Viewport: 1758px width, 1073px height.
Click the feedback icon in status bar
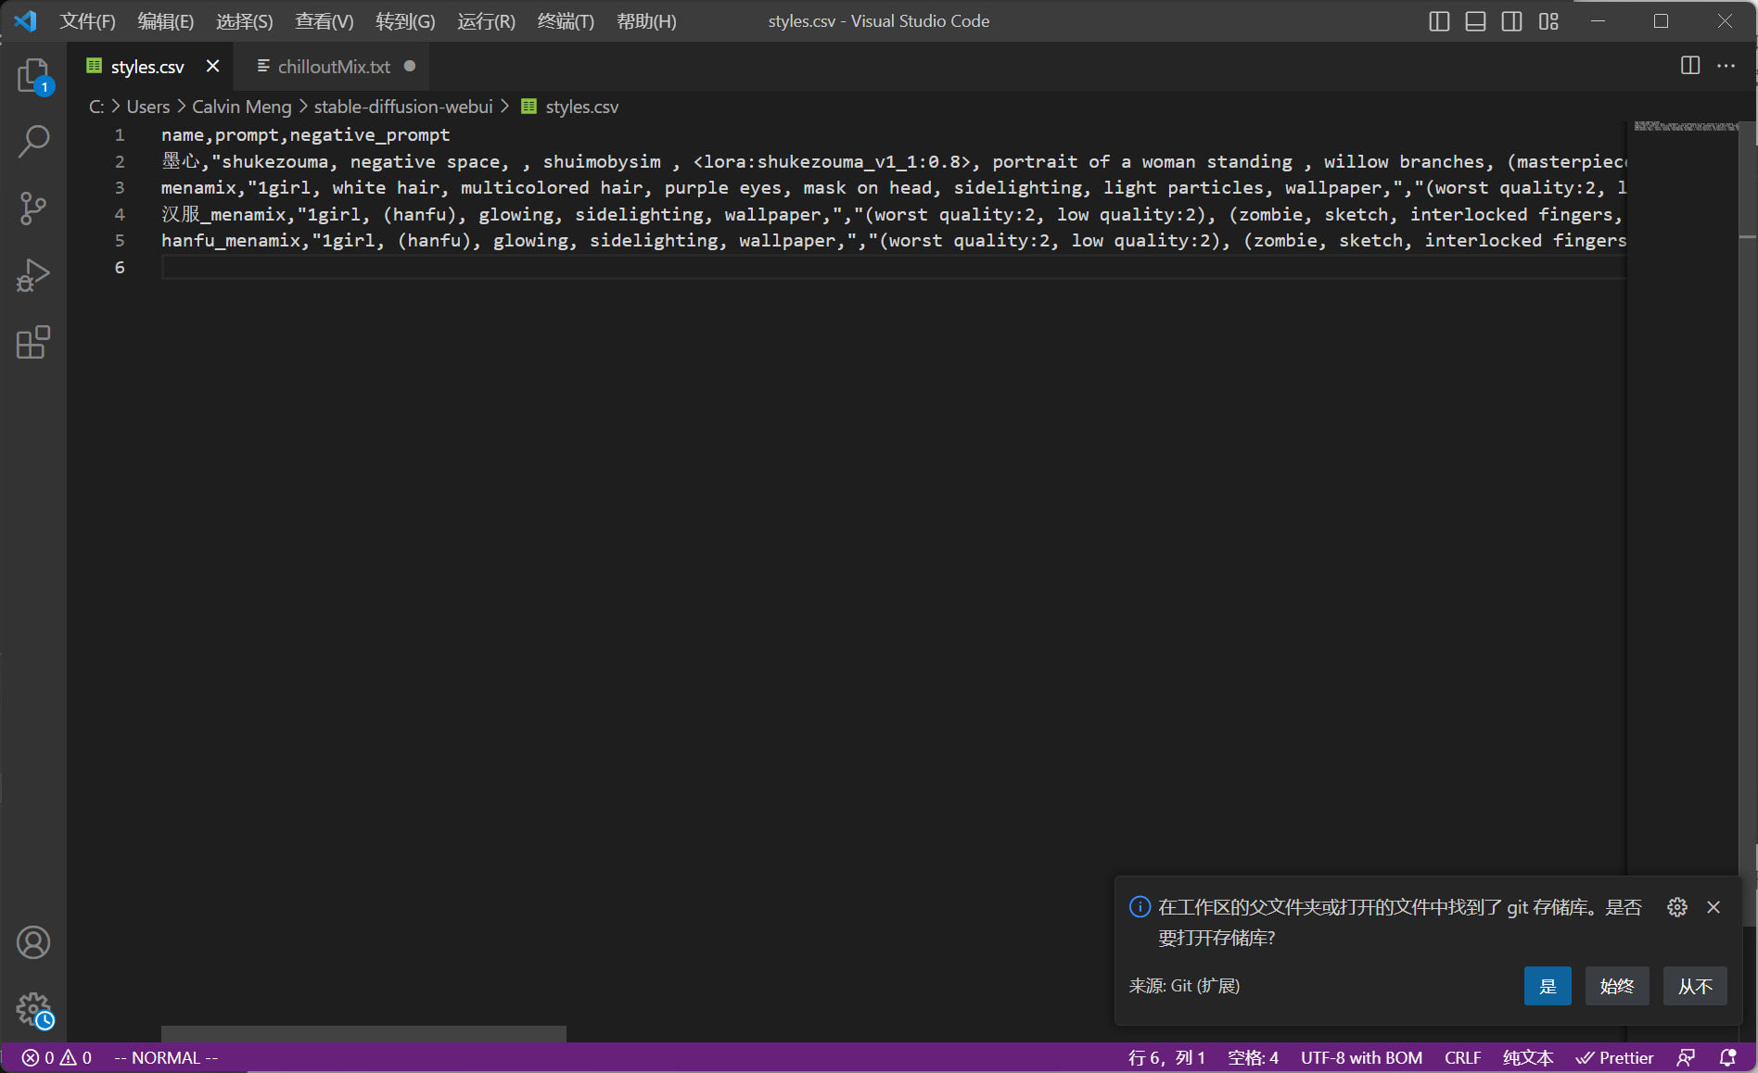click(x=1686, y=1058)
